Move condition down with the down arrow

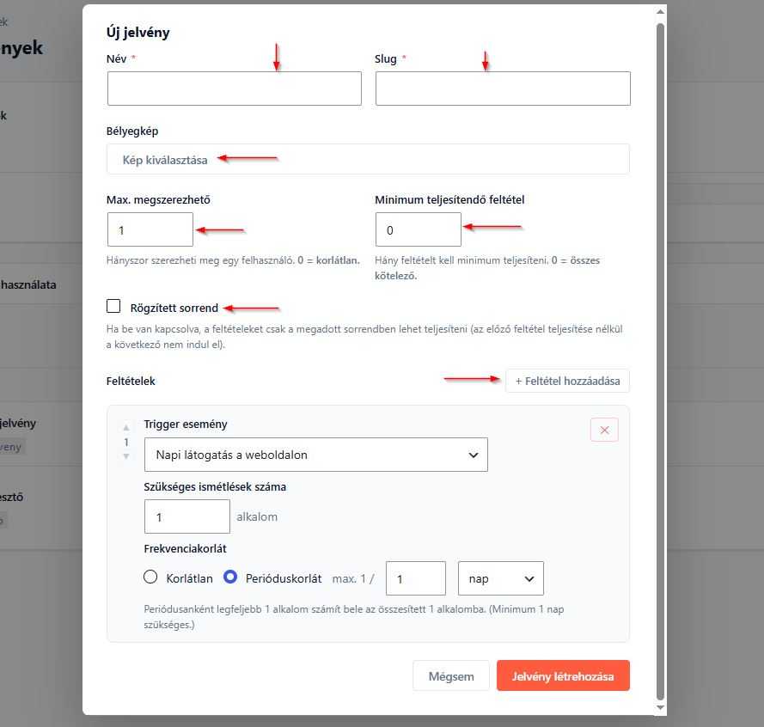tap(126, 456)
